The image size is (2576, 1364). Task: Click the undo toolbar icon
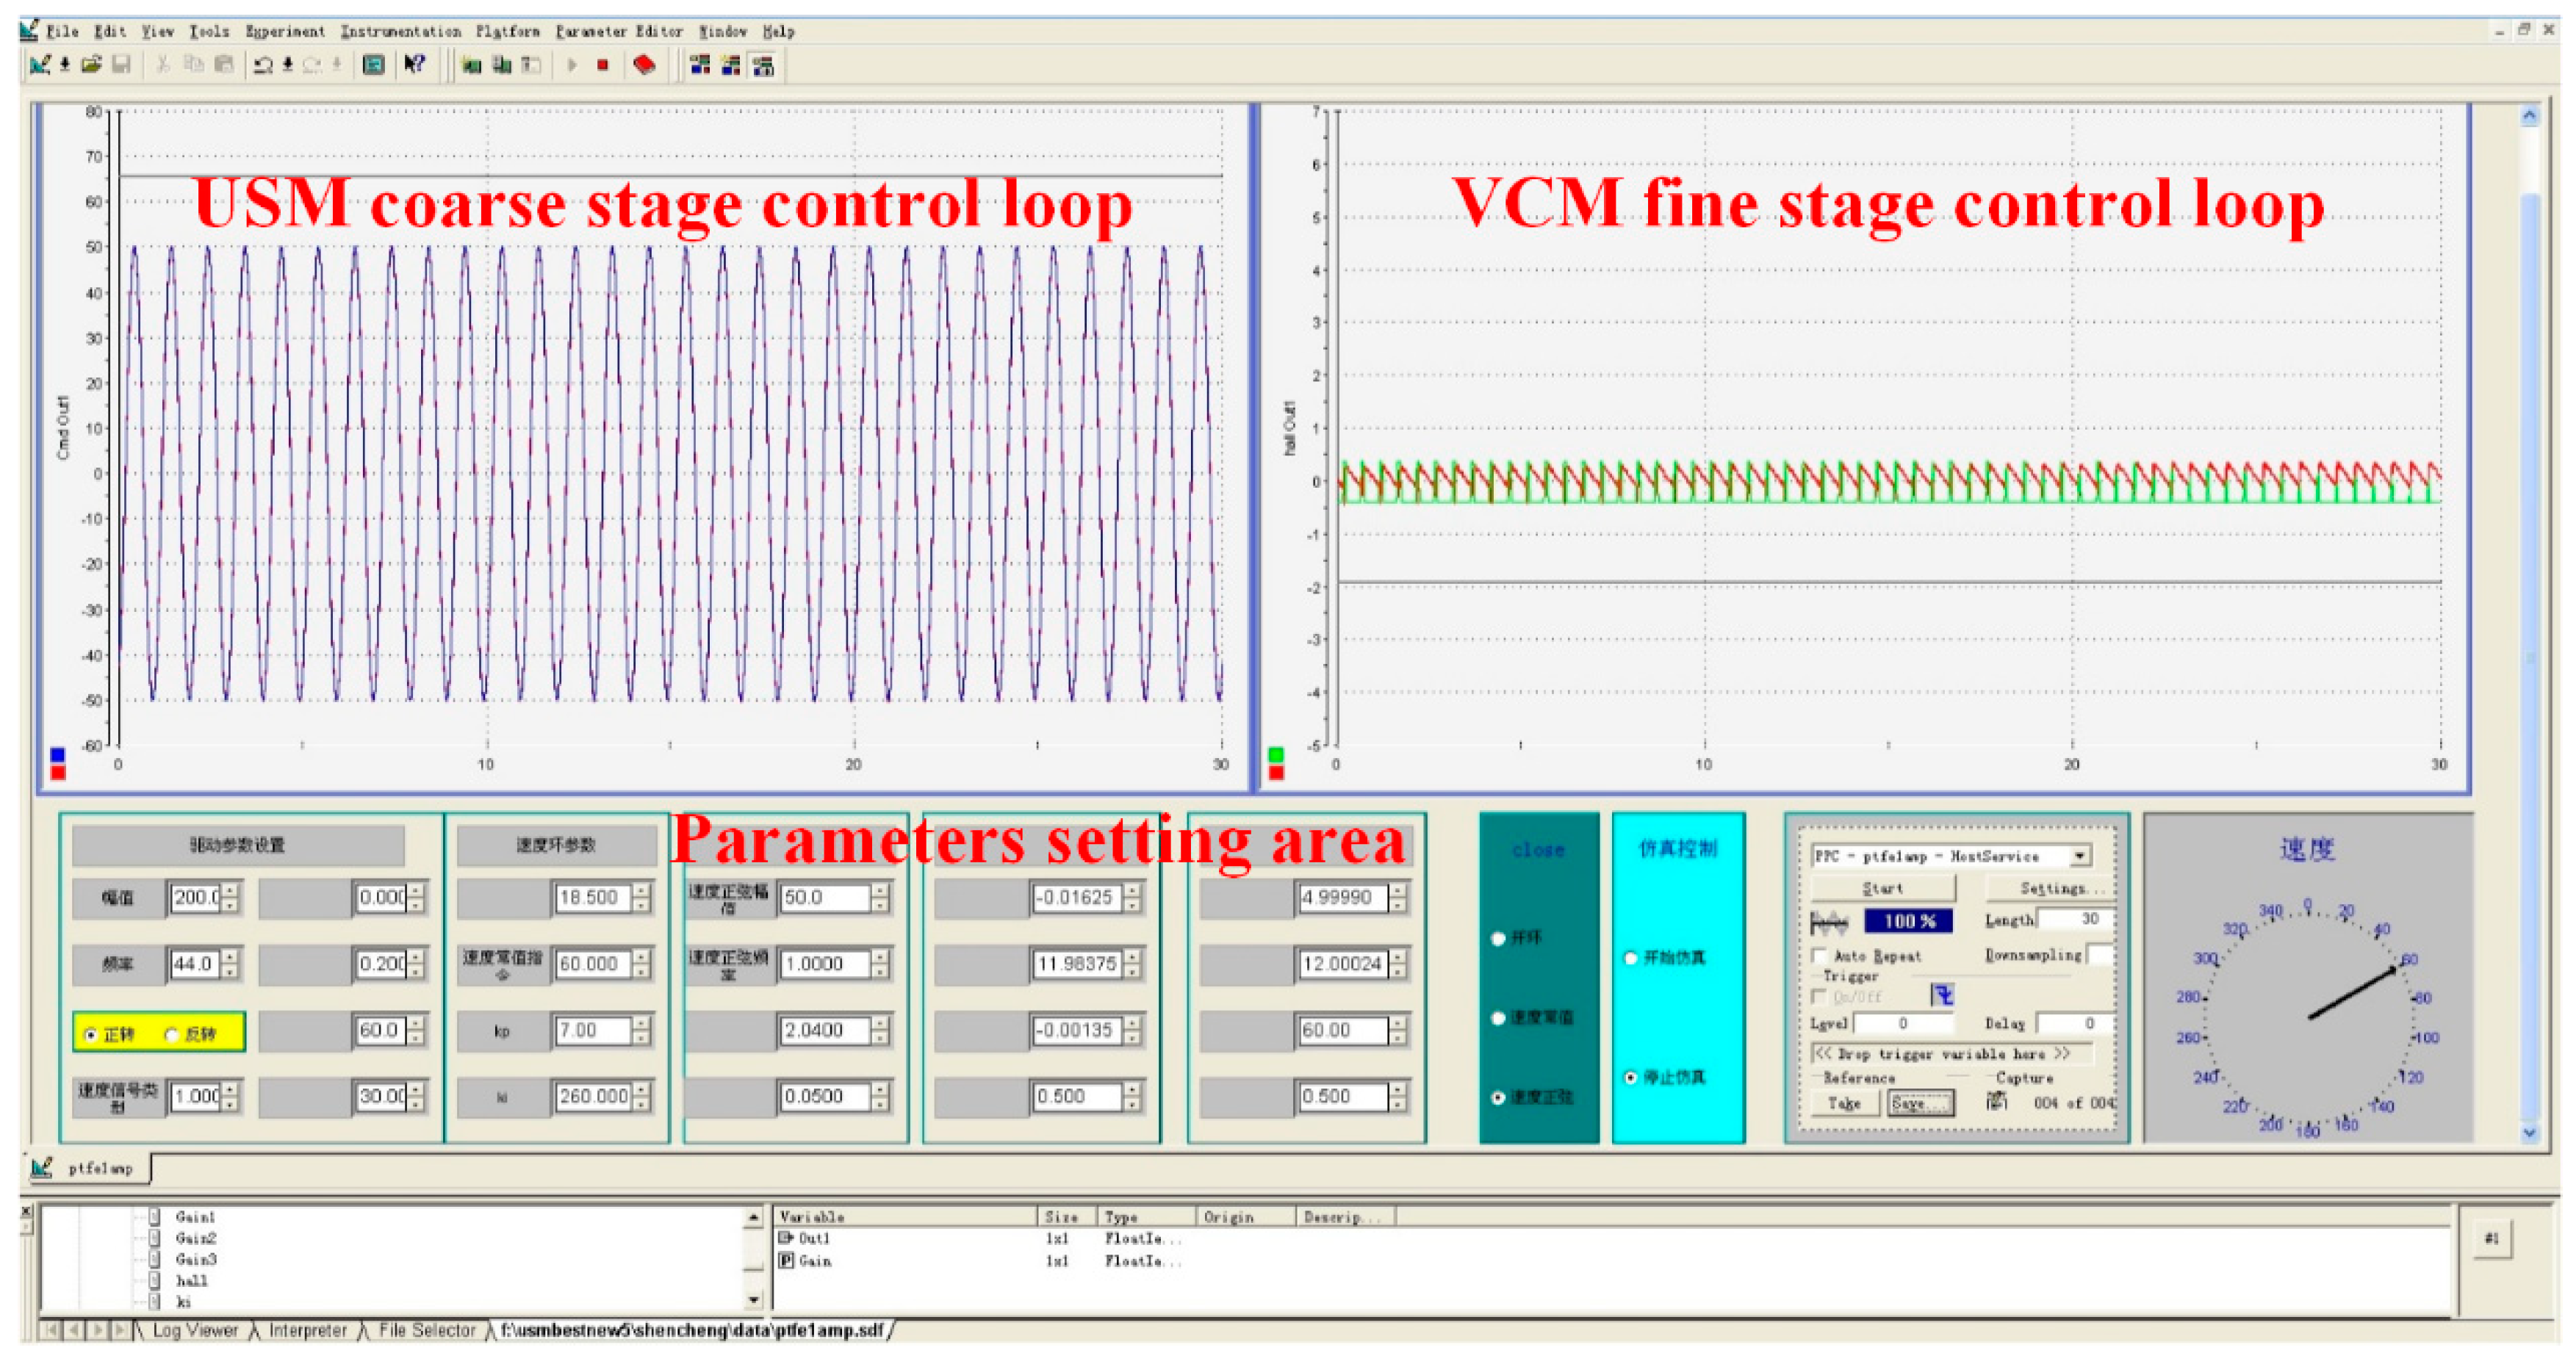tap(263, 66)
